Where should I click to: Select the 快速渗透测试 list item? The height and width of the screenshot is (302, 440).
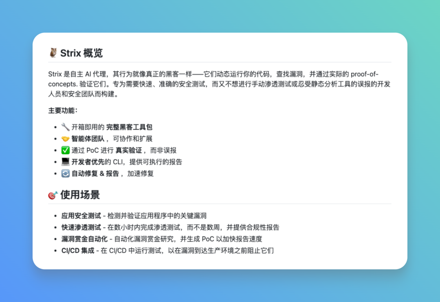80,227
